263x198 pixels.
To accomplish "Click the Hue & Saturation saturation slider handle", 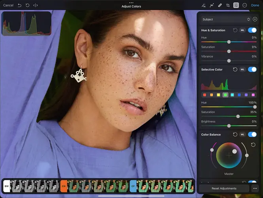I will click(x=229, y=51).
